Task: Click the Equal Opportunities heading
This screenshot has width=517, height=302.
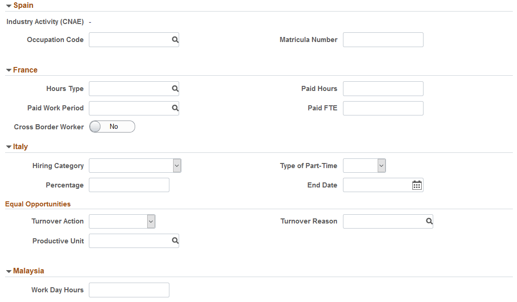Action: tap(37, 204)
